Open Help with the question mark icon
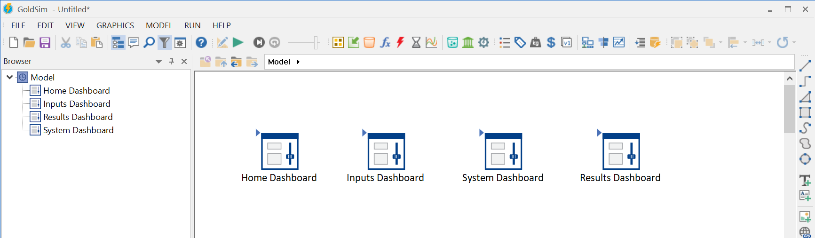815x238 pixels. tap(201, 43)
